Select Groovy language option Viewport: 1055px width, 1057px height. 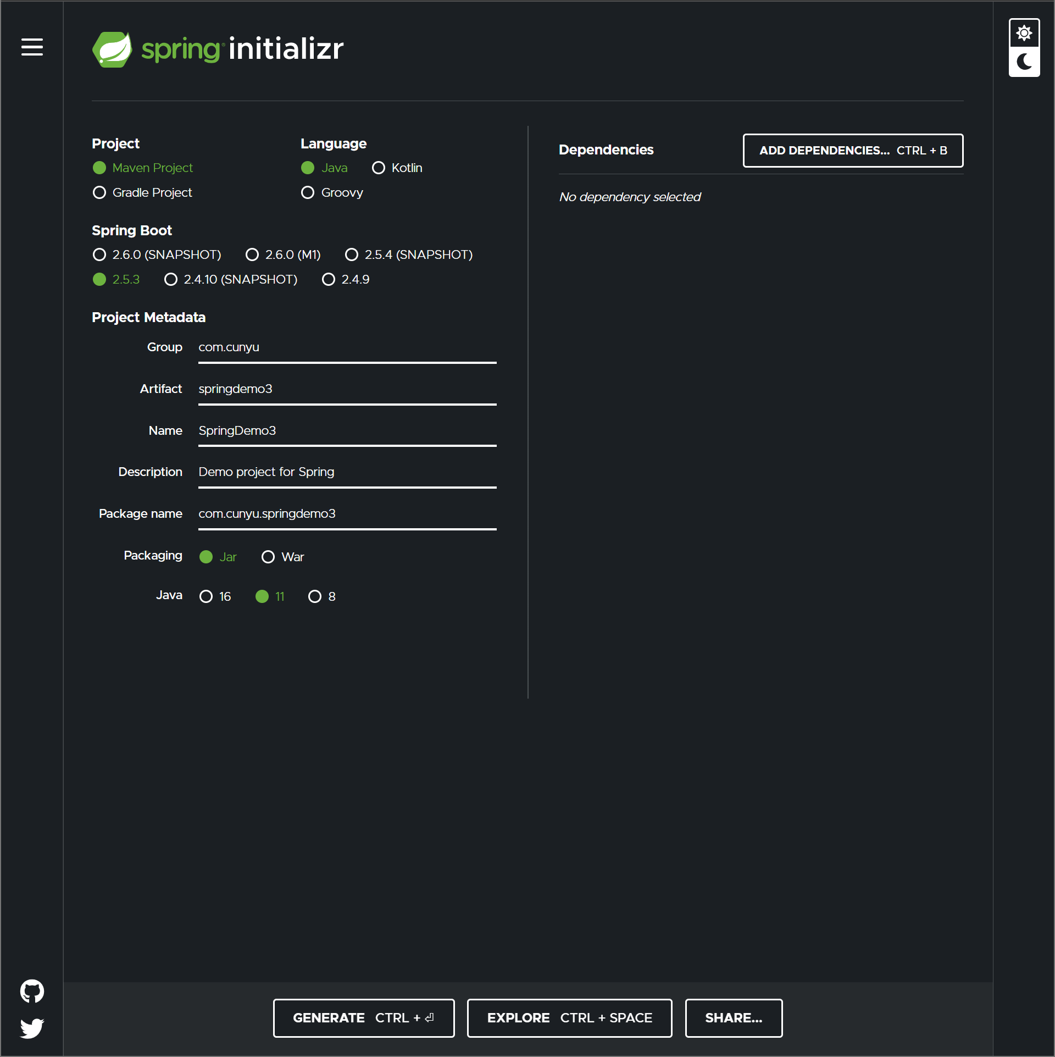(x=308, y=192)
